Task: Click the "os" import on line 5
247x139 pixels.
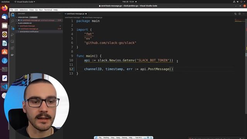Action: (88, 39)
